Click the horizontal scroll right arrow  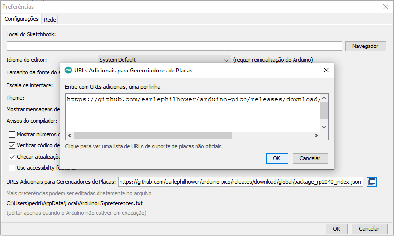pyautogui.click(x=316, y=136)
